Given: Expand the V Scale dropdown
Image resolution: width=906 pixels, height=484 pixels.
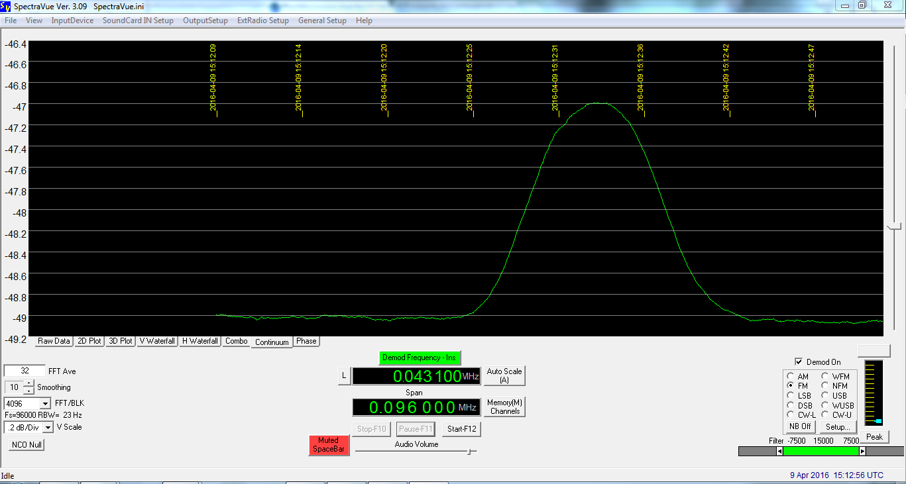Looking at the screenshot, I should [48, 427].
